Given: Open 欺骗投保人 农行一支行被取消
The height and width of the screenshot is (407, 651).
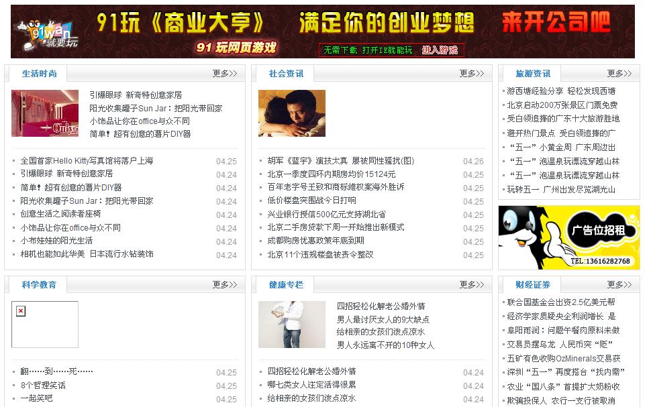Looking at the screenshot, I should 561,401.
